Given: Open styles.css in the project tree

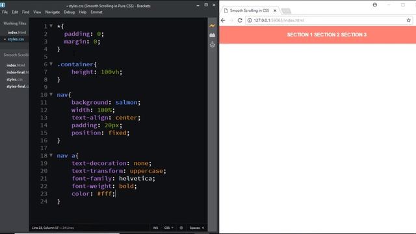Looking at the screenshot, I should coord(14,79).
